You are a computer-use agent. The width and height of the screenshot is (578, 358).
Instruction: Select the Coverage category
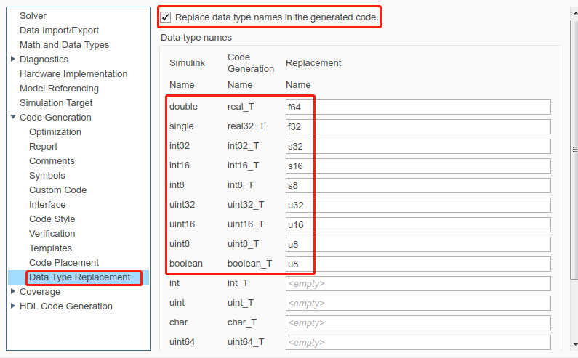[40, 292]
